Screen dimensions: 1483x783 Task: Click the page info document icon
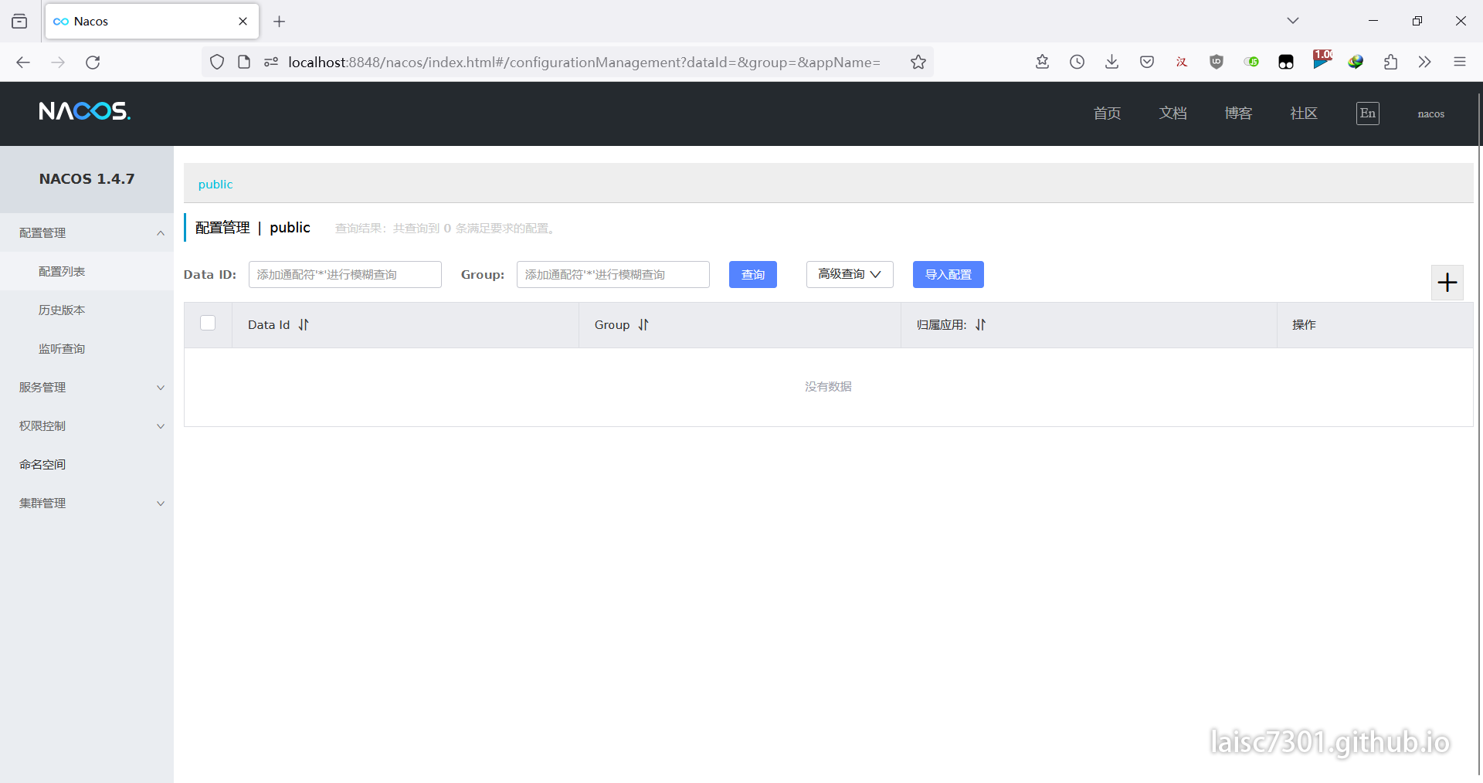point(244,62)
